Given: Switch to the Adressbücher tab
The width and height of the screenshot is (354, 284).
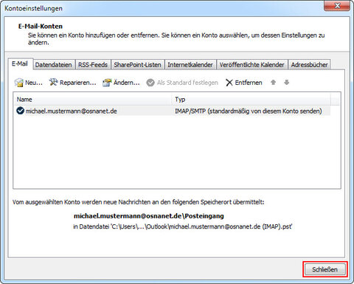Looking at the screenshot, I should pyautogui.click(x=309, y=65).
